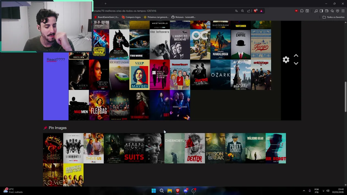
Task: Select the Game of Thrones poster
Action: click(x=53, y=148)
